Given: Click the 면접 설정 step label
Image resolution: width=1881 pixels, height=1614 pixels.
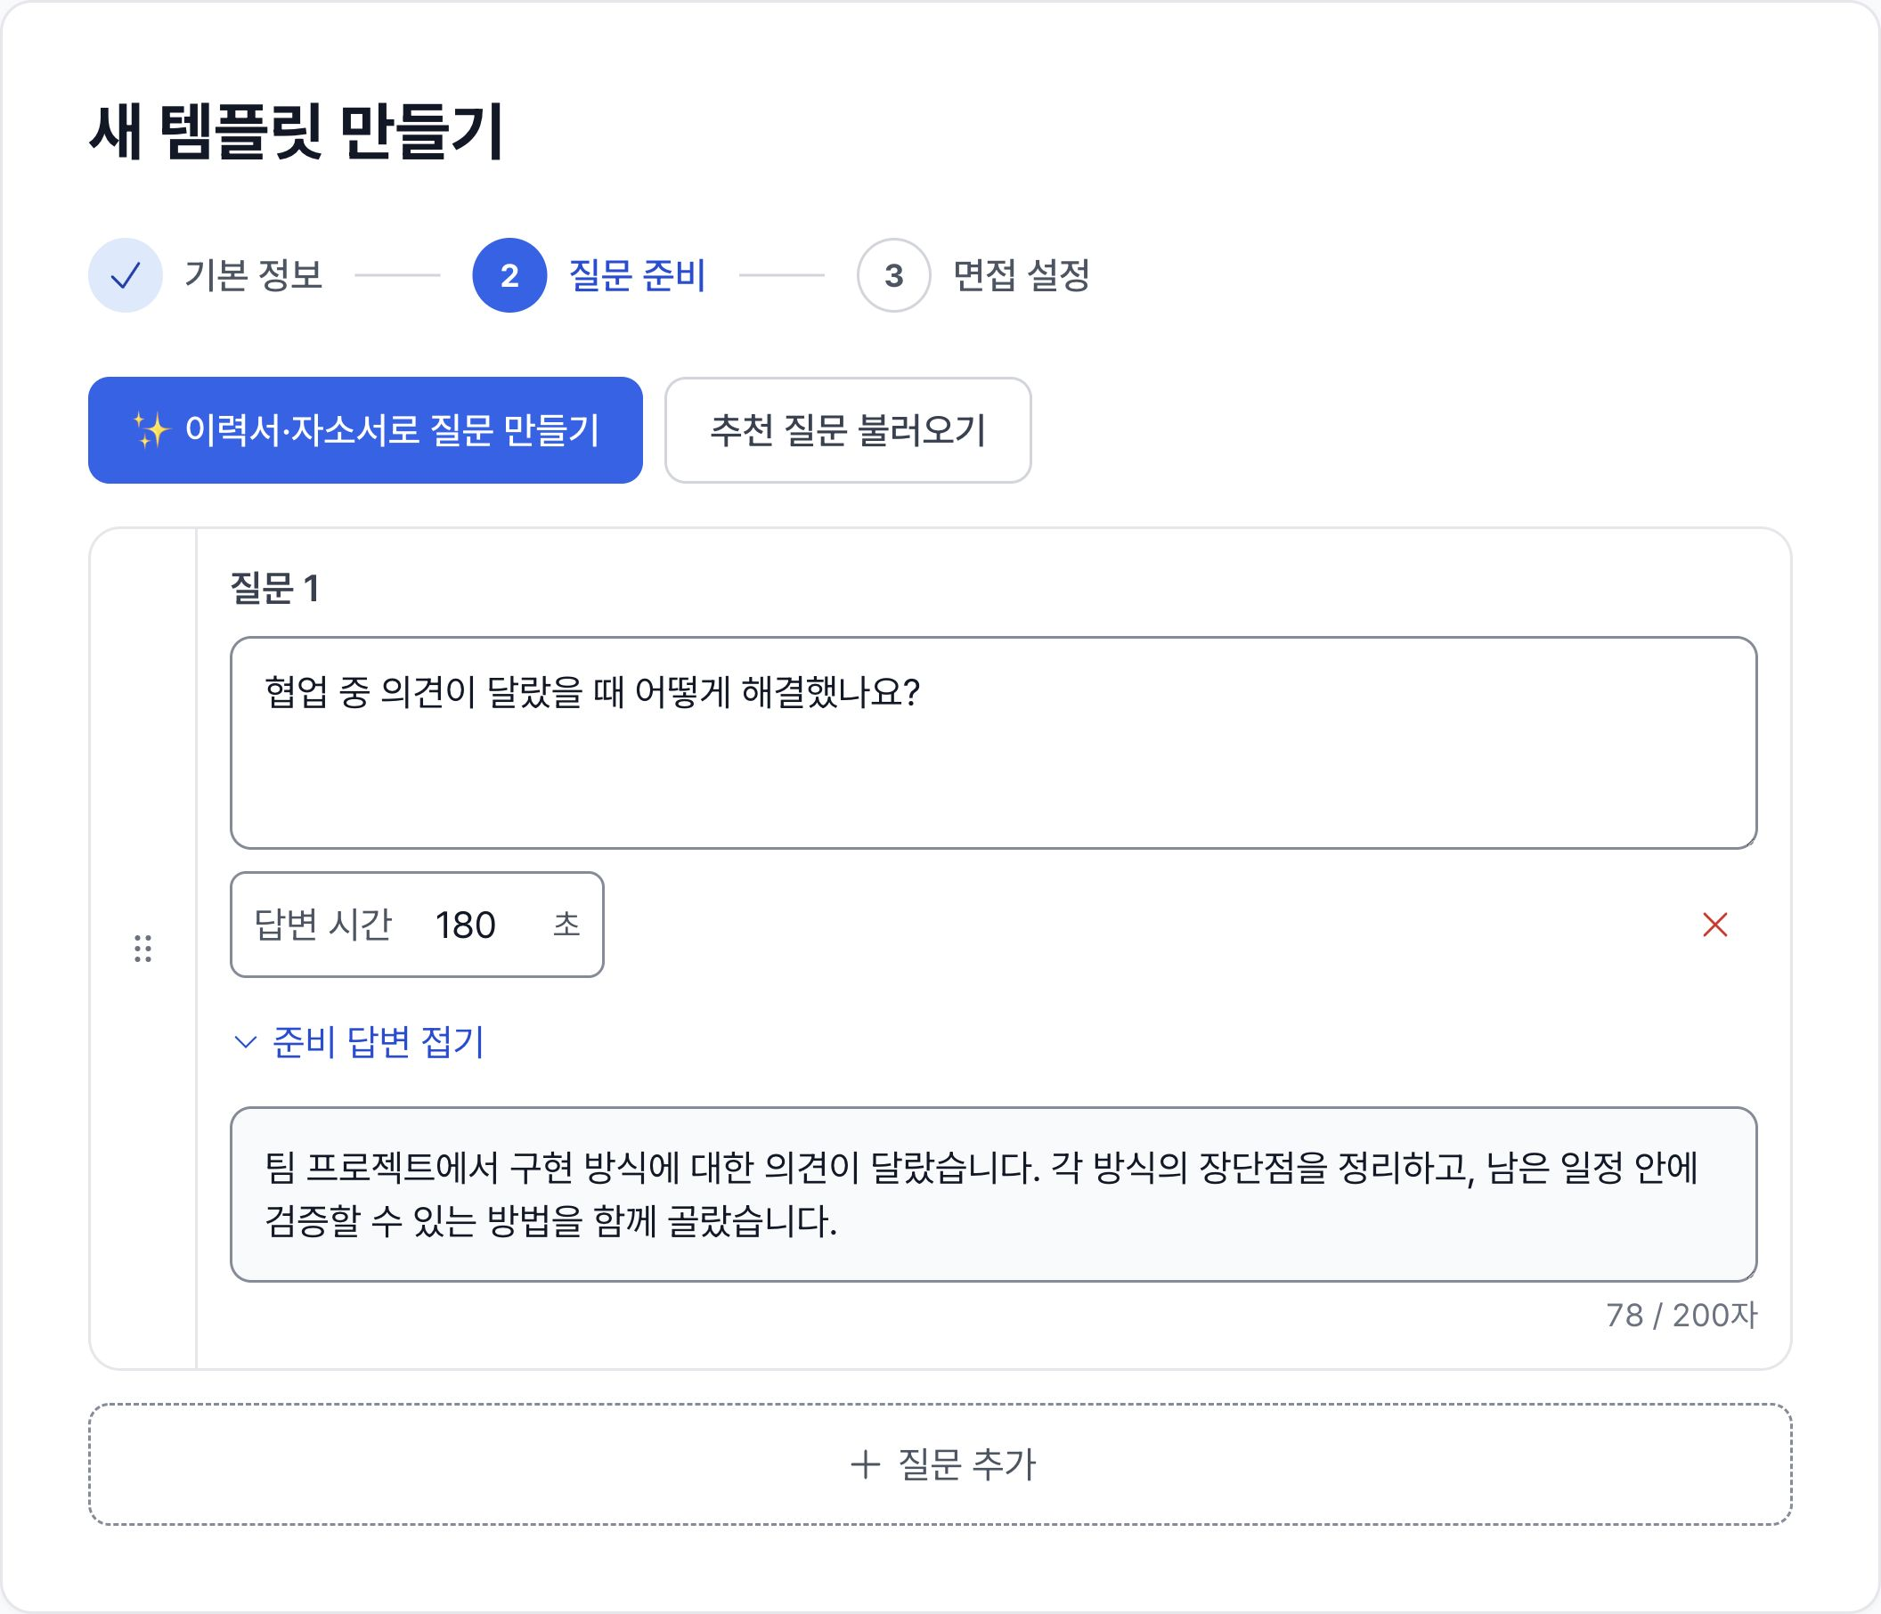Looking at the screenshot, I should (1022, 275).
